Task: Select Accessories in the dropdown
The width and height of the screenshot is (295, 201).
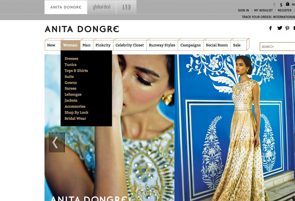Action: 75,106
